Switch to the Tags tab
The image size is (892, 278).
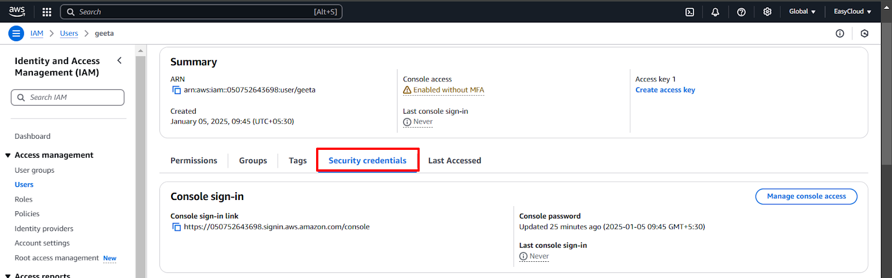click(298, 160)
